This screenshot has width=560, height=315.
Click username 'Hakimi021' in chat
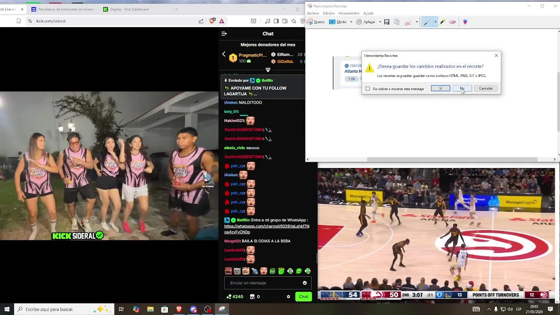(x=234, y=121)
